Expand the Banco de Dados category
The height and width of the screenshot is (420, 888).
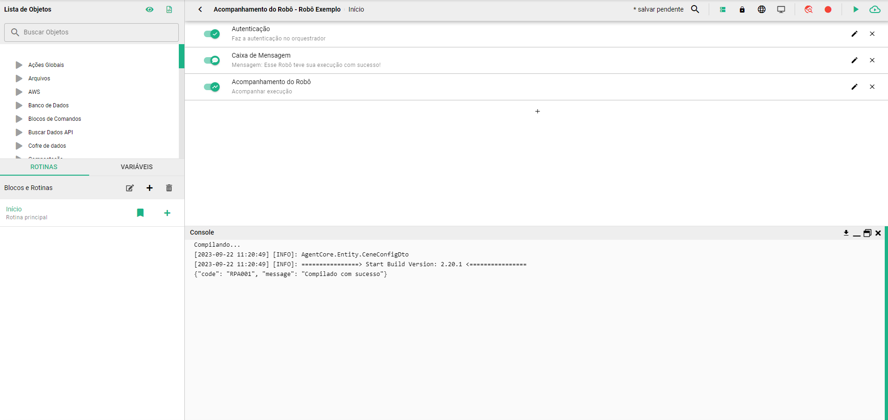(19, 105)
